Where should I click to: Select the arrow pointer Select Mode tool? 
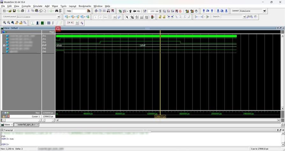127,17
